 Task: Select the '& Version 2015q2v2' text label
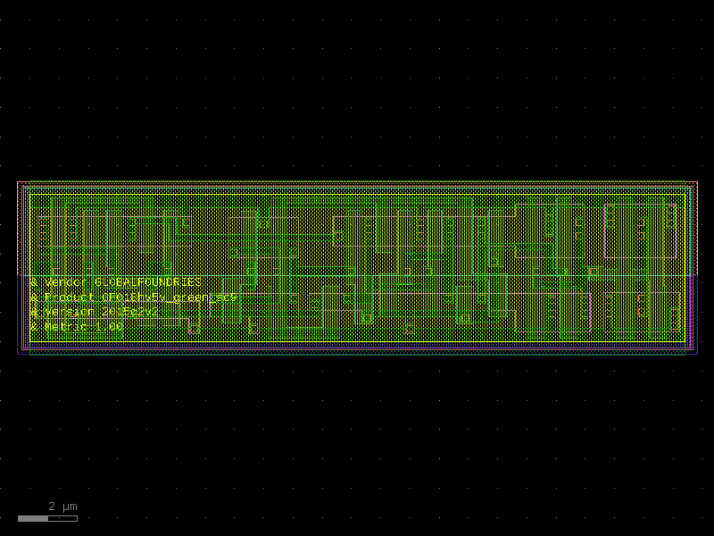pyautogui.click(x=95, y=312)
